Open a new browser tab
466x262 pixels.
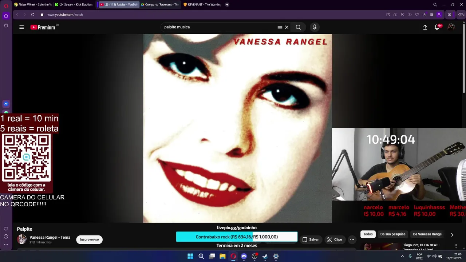click(227, 5)
